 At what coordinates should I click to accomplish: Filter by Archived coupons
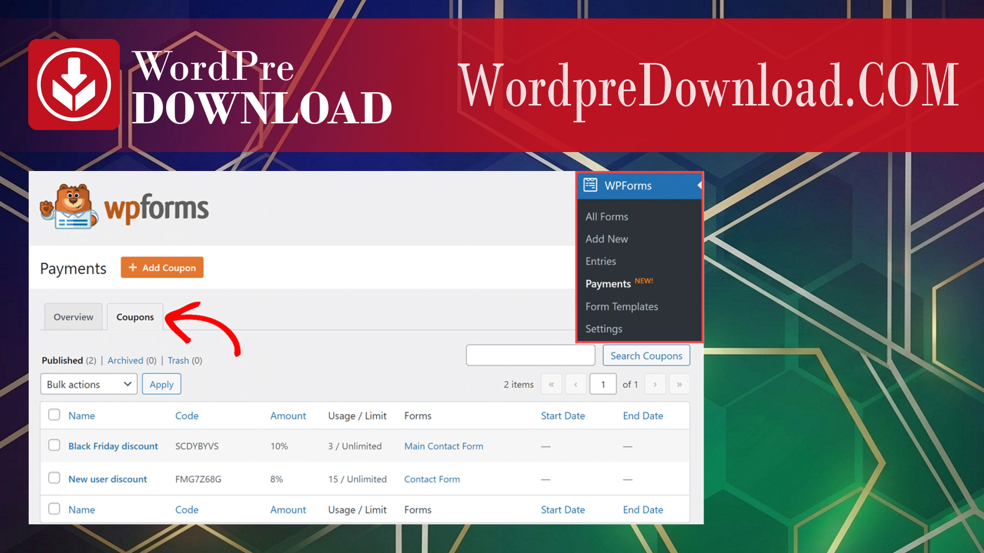pos(125,360)
